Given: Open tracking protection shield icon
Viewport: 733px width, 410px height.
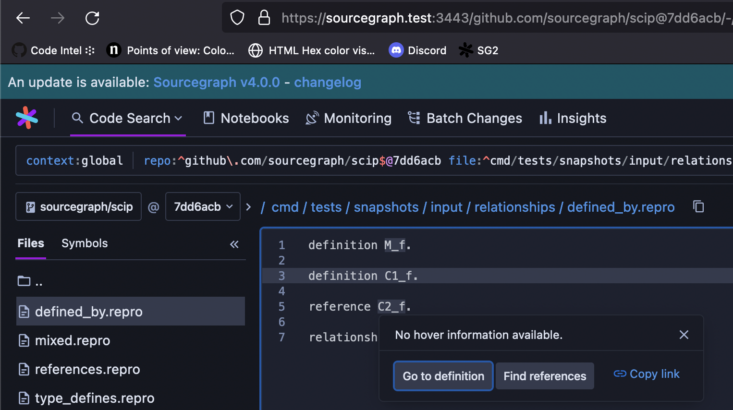Looking at the screenshot, I should [237, 18].
